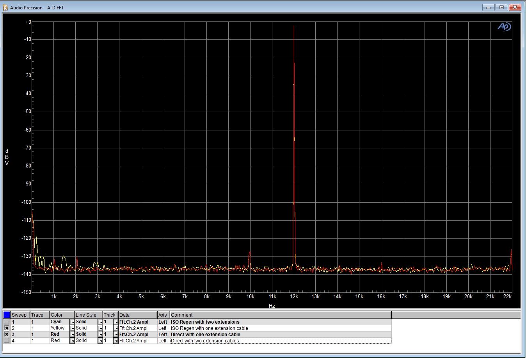Image resolution: width=526 pixels, height=358 pixels.
Task: Enable sweep 4 trace checkbox
Action: (x=7, y=341)
